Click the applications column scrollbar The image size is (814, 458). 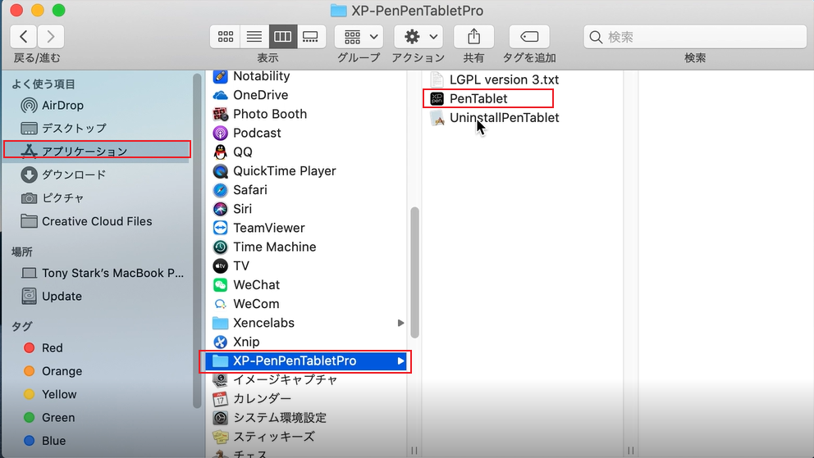(414, 272)
